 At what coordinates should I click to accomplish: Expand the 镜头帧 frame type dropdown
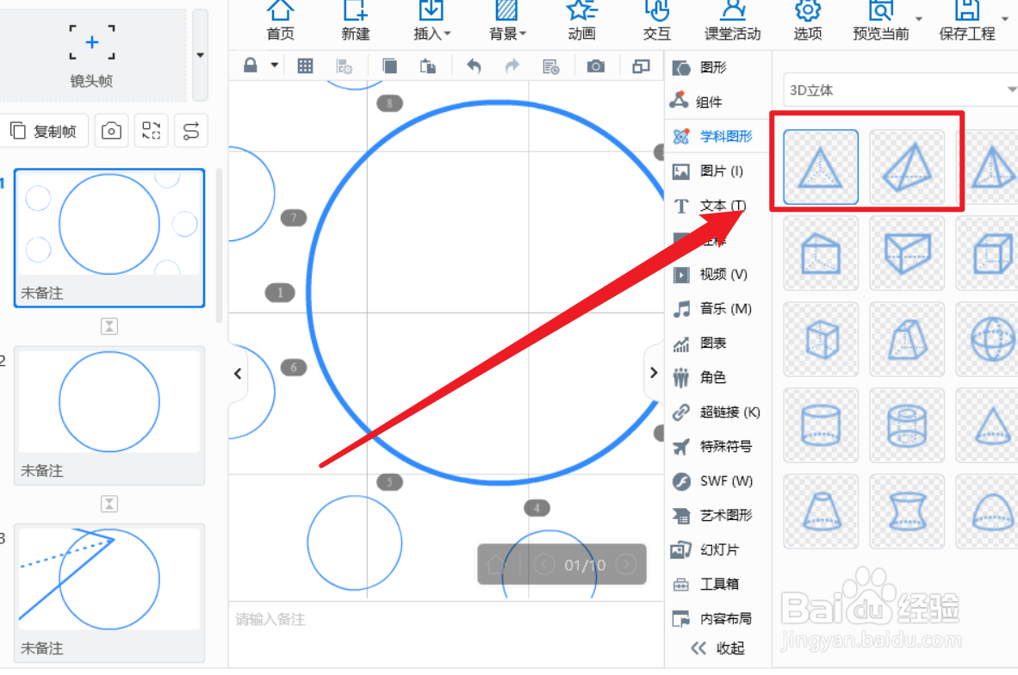pos(201,55)
